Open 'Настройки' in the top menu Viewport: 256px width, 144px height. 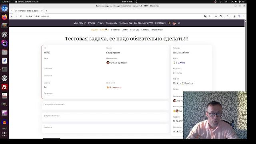pos(160,23)
